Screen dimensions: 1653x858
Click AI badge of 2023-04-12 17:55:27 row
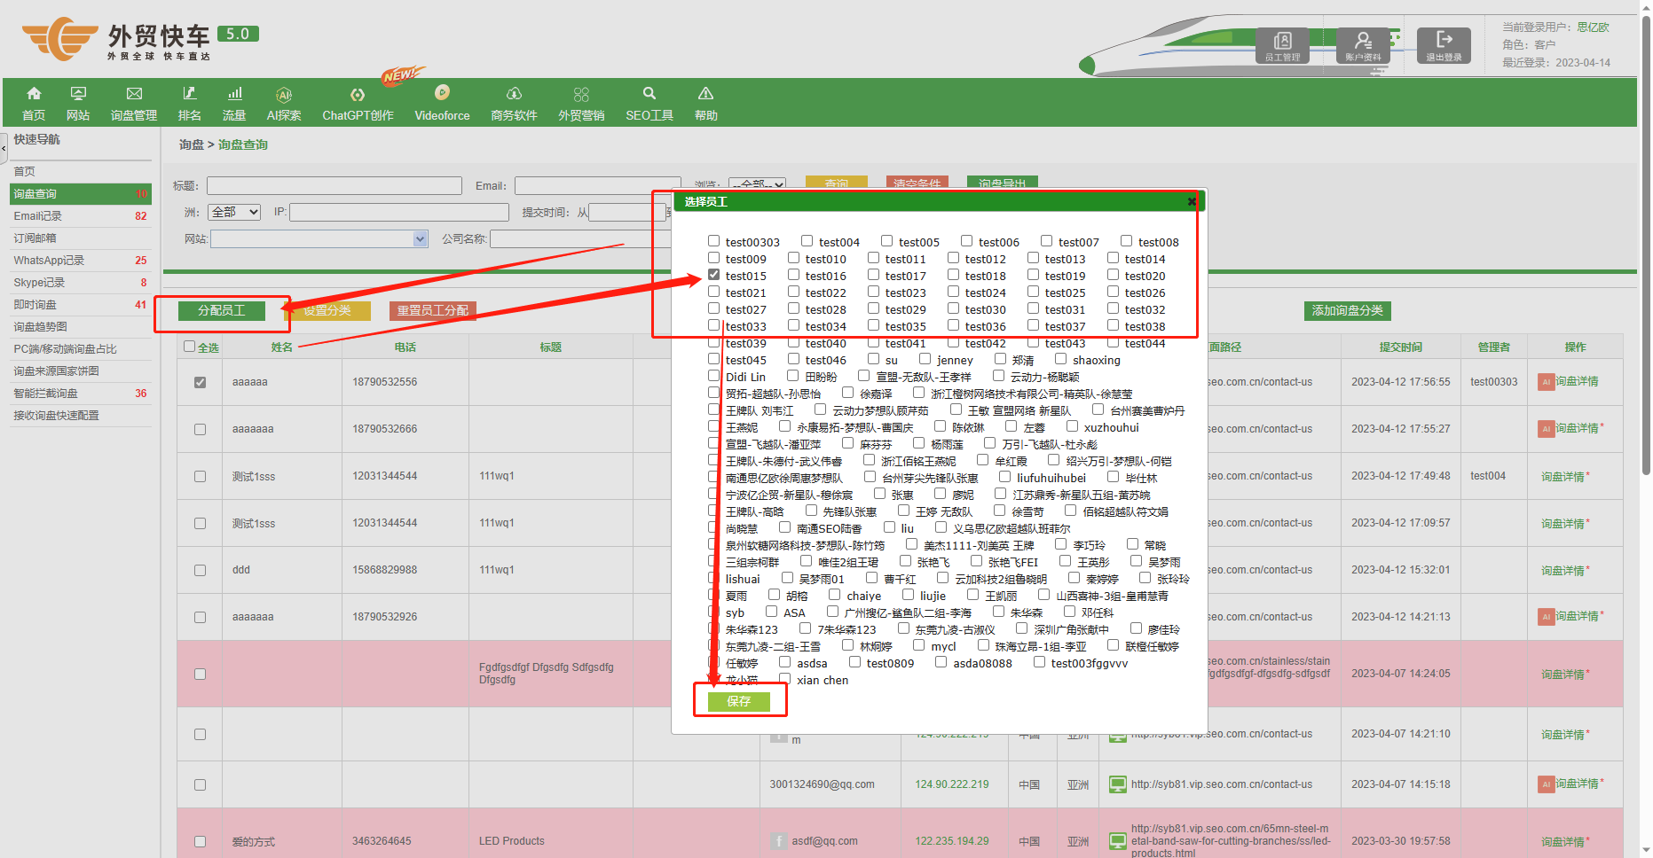click(x=1547, y=429)
